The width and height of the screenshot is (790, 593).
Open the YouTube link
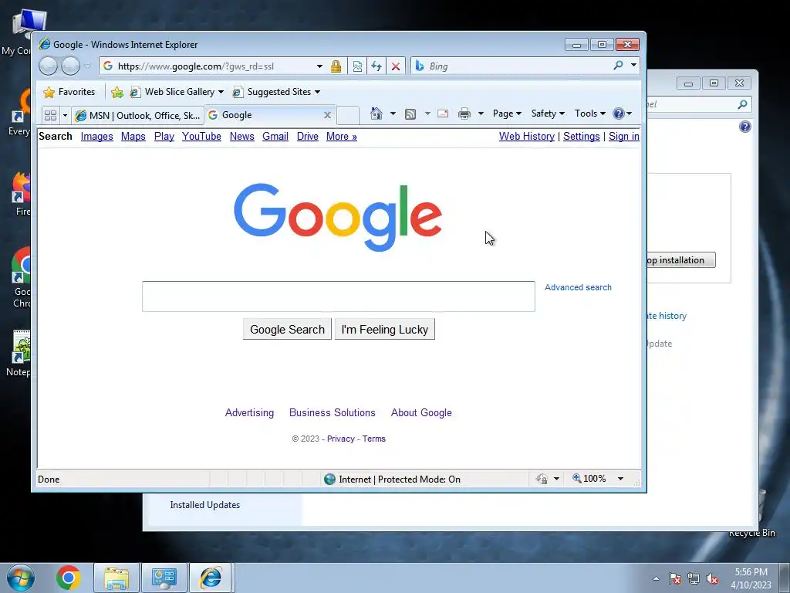click(201, 136)
